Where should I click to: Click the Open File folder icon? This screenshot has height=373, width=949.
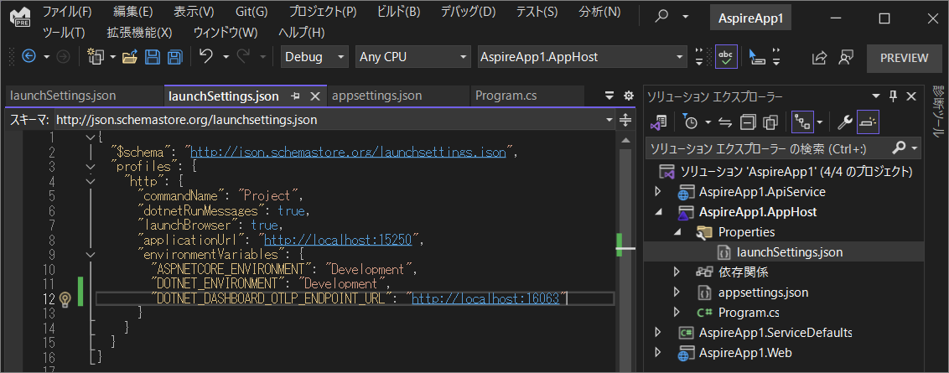pyautogui.click(x=129, y=57)
